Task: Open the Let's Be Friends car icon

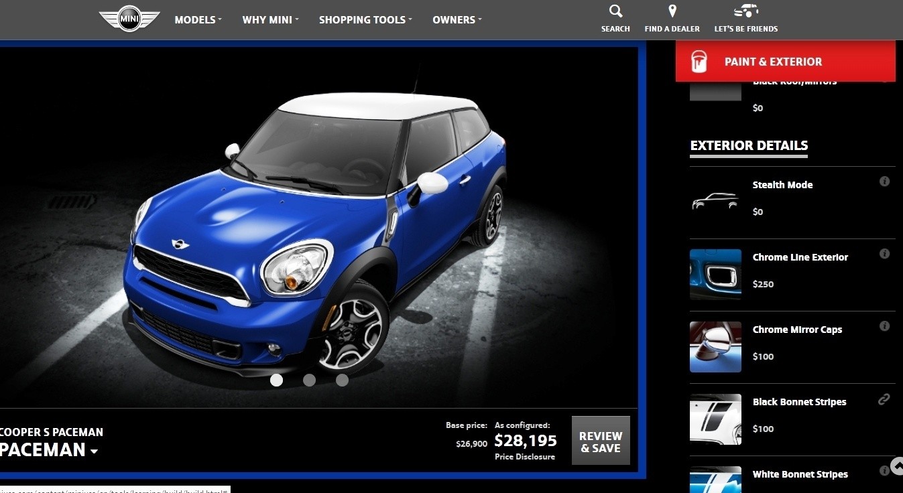Action: point(746,11)
